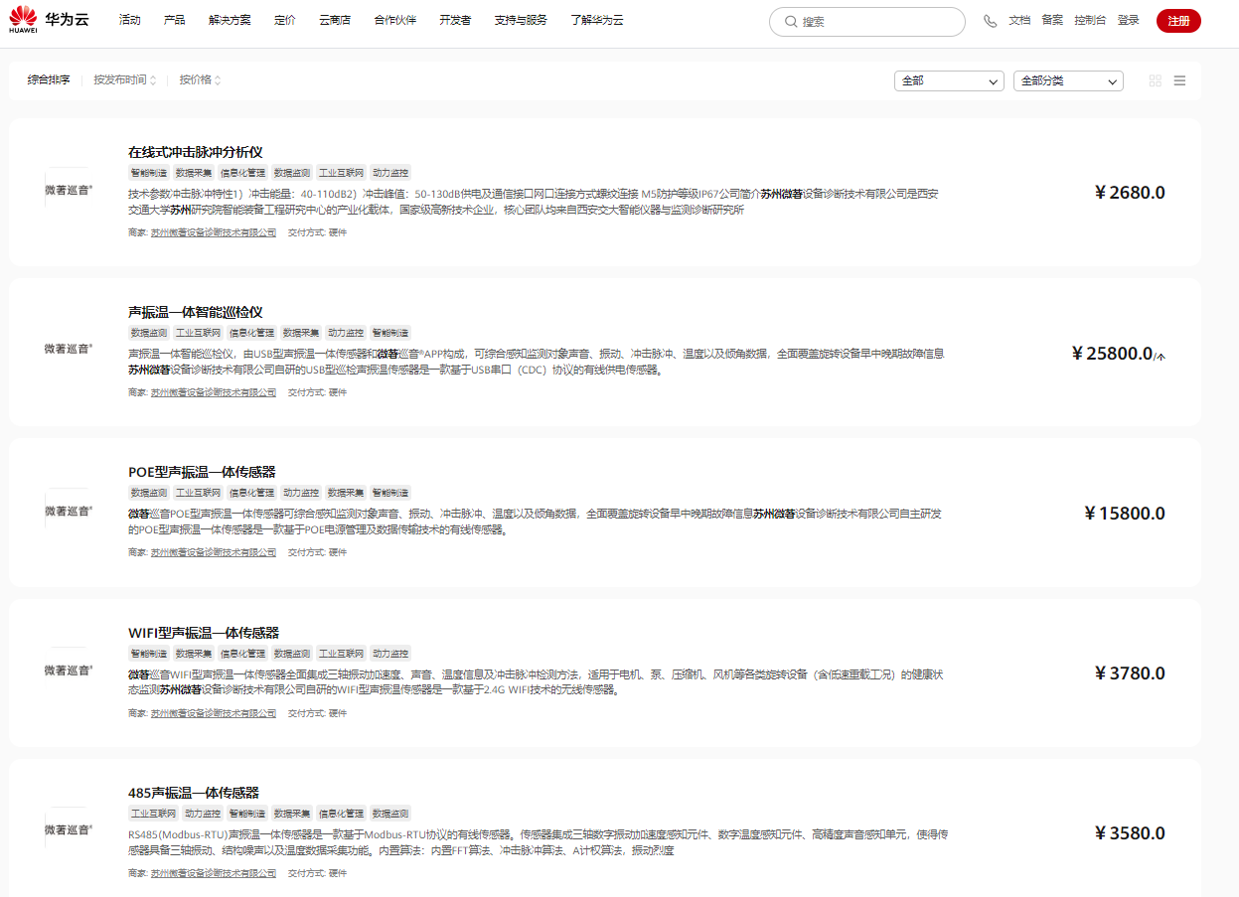Open the WIFI型声振温一体传感器 product thumbnail
1239x897 pixels.
click(69, 670)
